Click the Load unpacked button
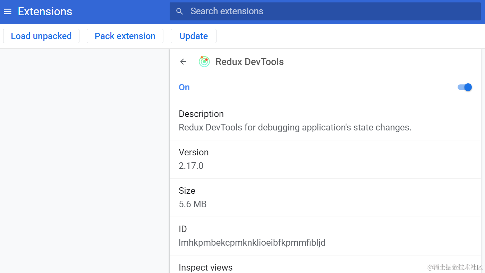 (x=41, y=36)
